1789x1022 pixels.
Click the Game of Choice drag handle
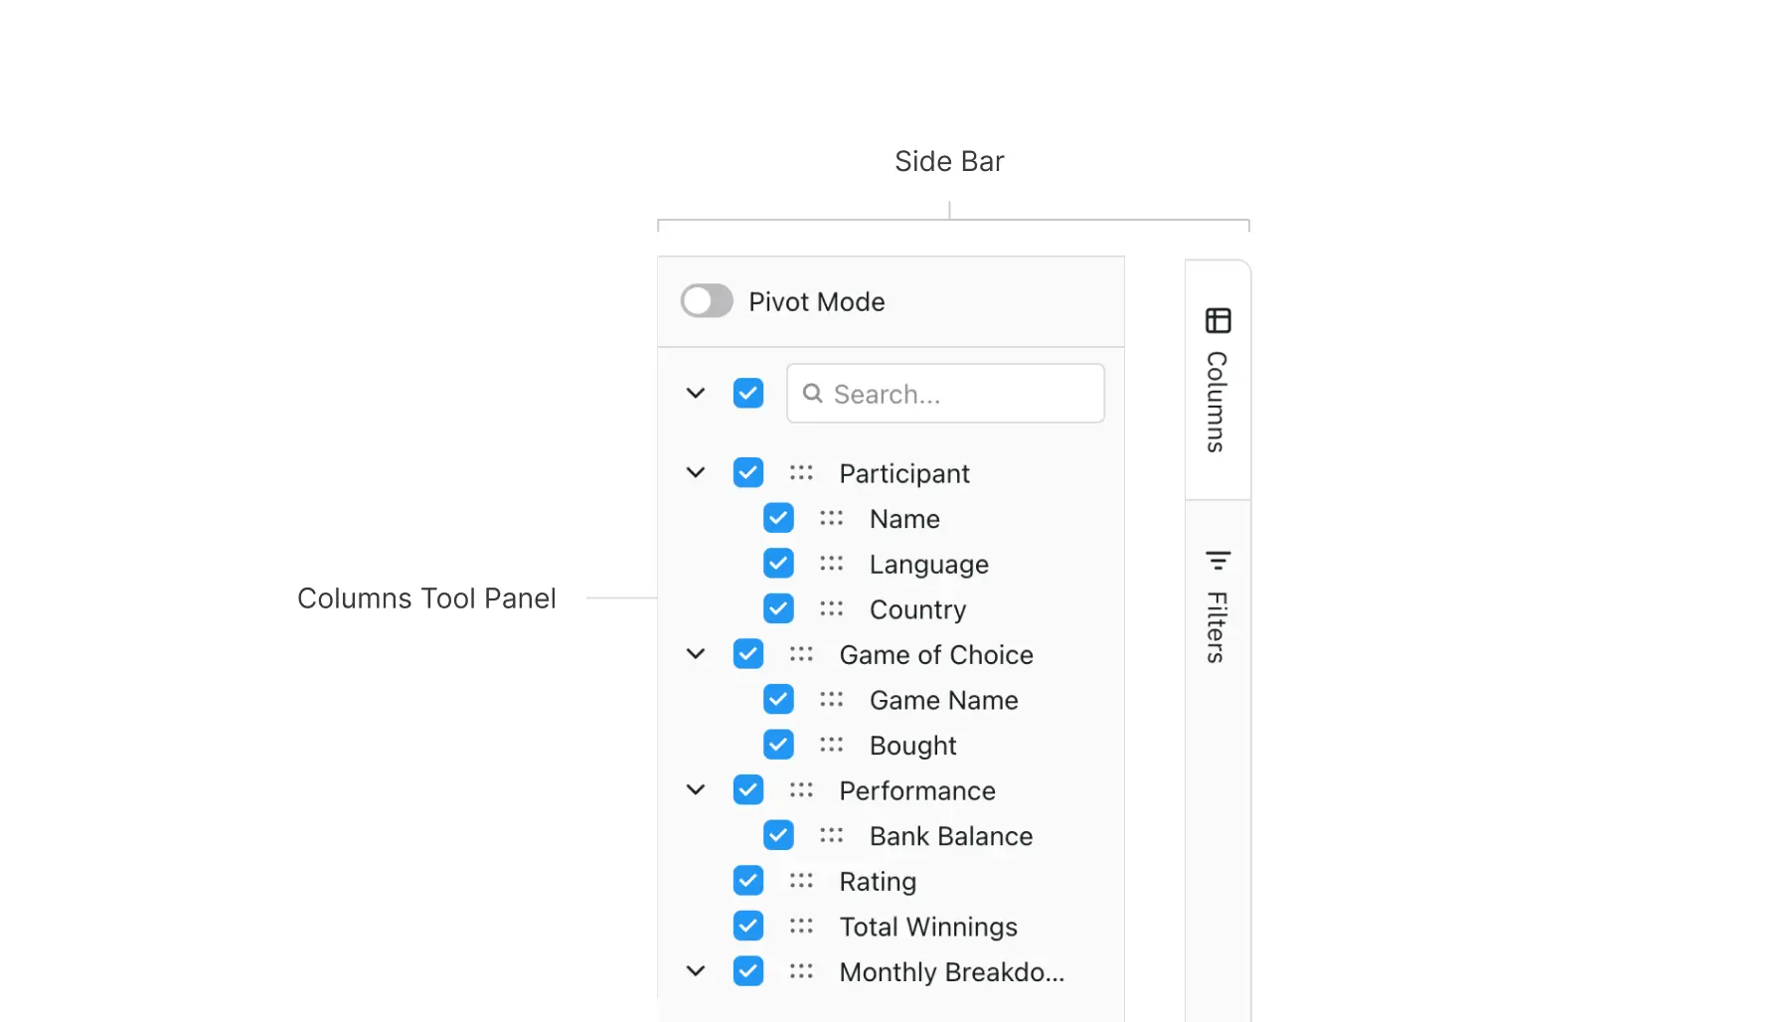801,654
